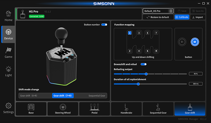Switch to Sequential Gear shift mode
Image resolution: width=211 pixels, height=123 pixels.
(97, 96)
